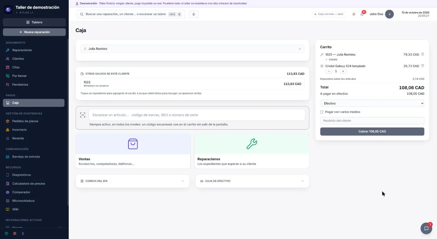
Task: Open Por llamar in the sidebar
Action: coord(34,76)
